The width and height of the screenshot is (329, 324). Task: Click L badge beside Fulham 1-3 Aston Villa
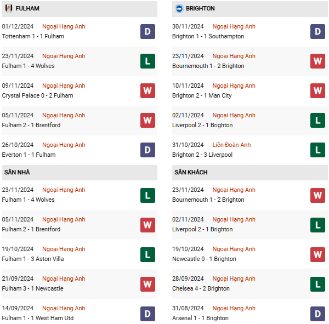(x=148, y=254)
